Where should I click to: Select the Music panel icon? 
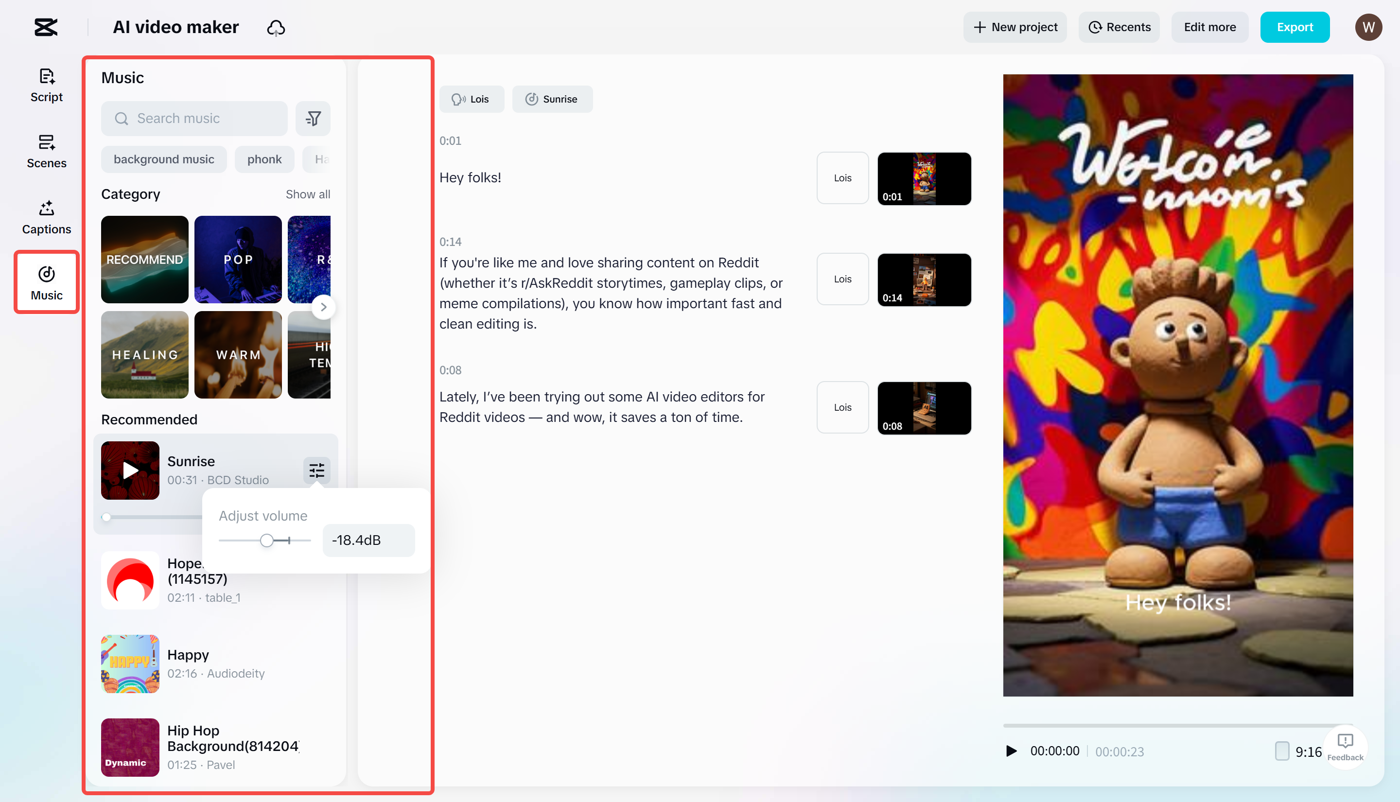coord(46,282)
